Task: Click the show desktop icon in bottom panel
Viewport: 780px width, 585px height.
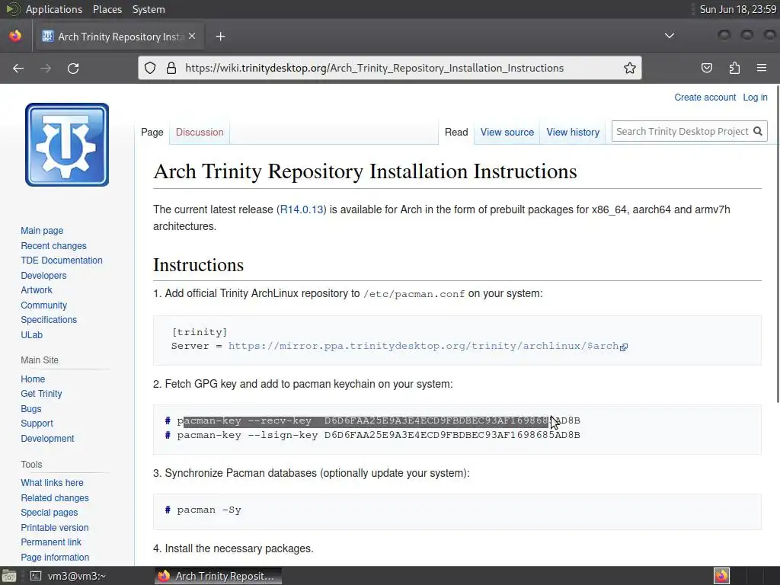Action: pos(8,576)
